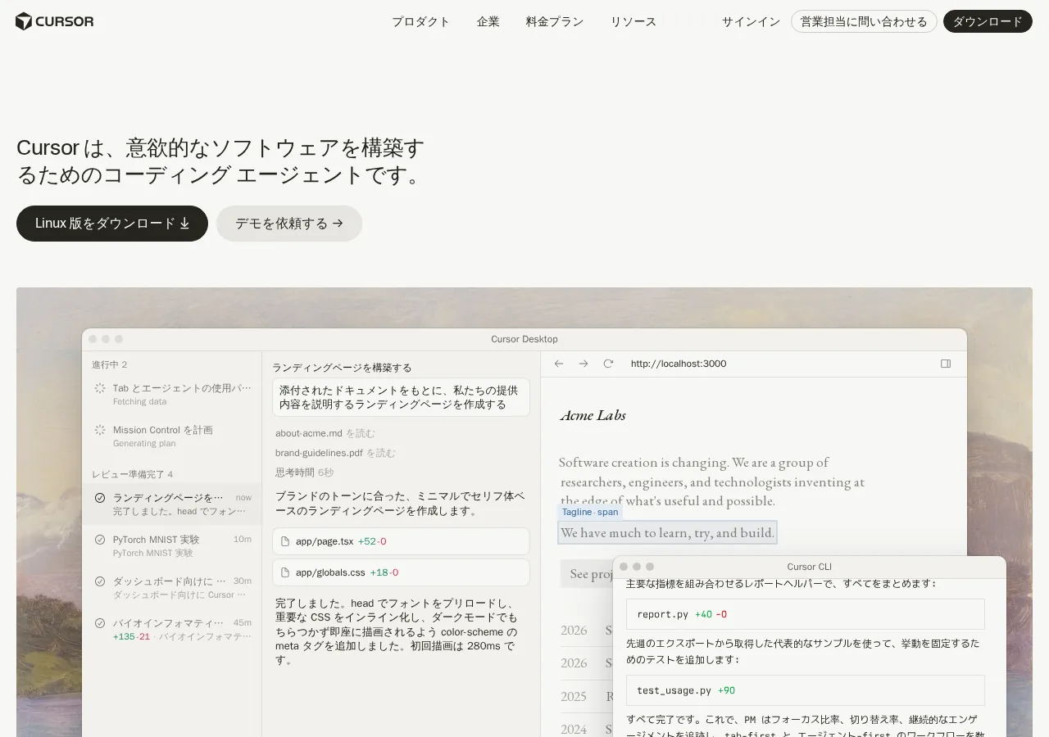
Task: Open the app/page.tsx file change
Action: coord(401,541)
